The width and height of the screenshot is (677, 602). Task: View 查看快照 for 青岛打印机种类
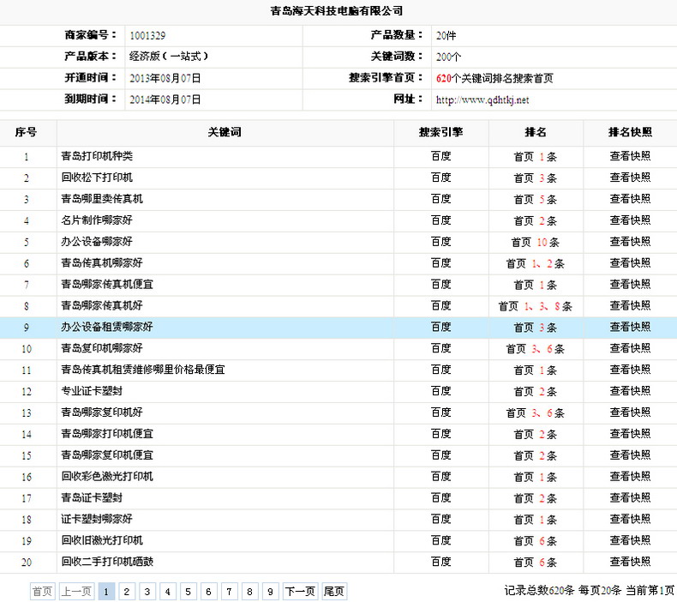tap(630, 156)
